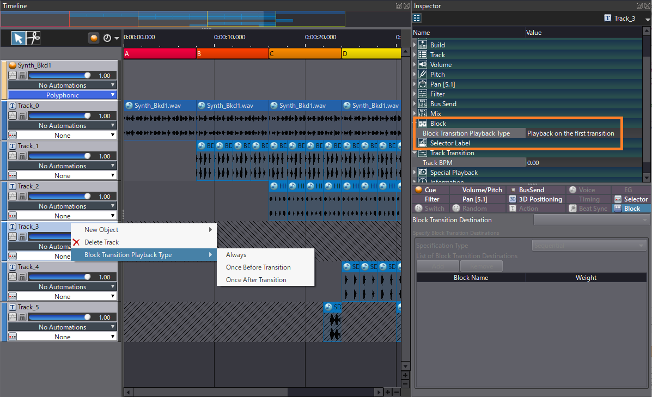Viewport: 652px width, 397px height.
Task: Open New Object submenu
Action: coord(144,229)
